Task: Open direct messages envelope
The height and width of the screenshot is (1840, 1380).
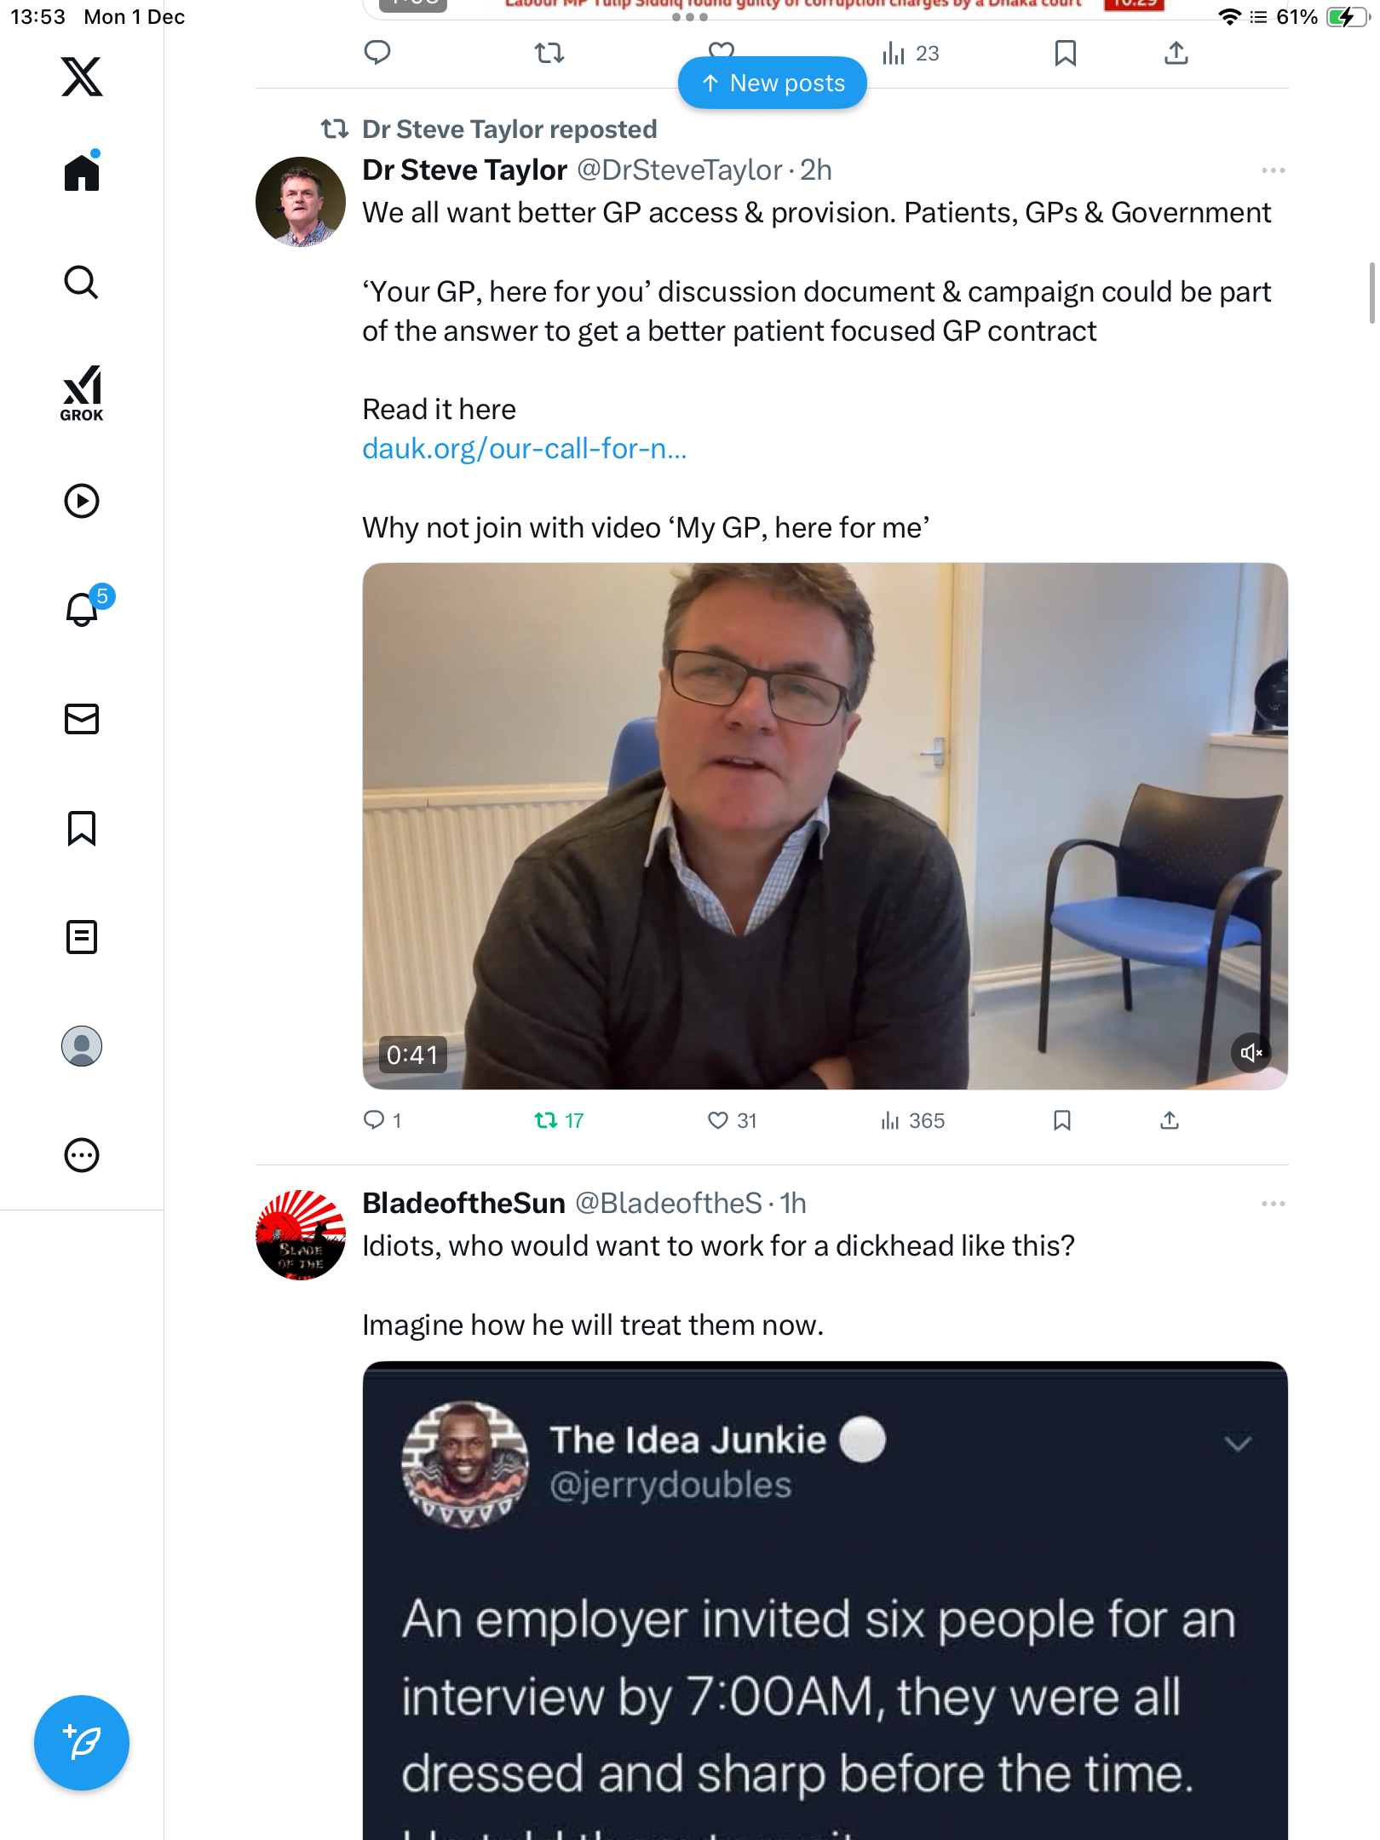Action: 82,719
